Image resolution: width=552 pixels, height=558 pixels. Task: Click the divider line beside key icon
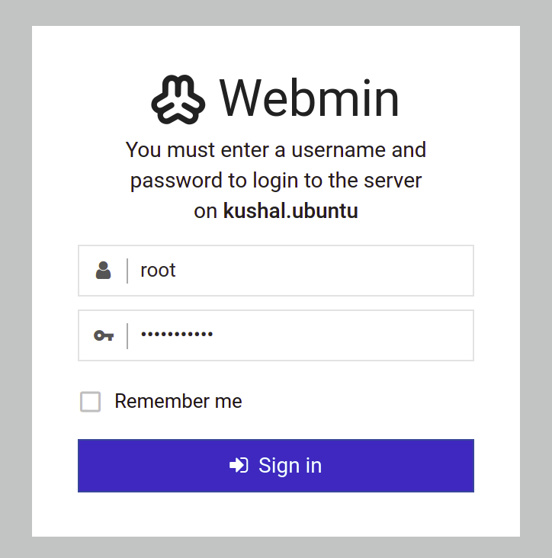pos(127,335)
